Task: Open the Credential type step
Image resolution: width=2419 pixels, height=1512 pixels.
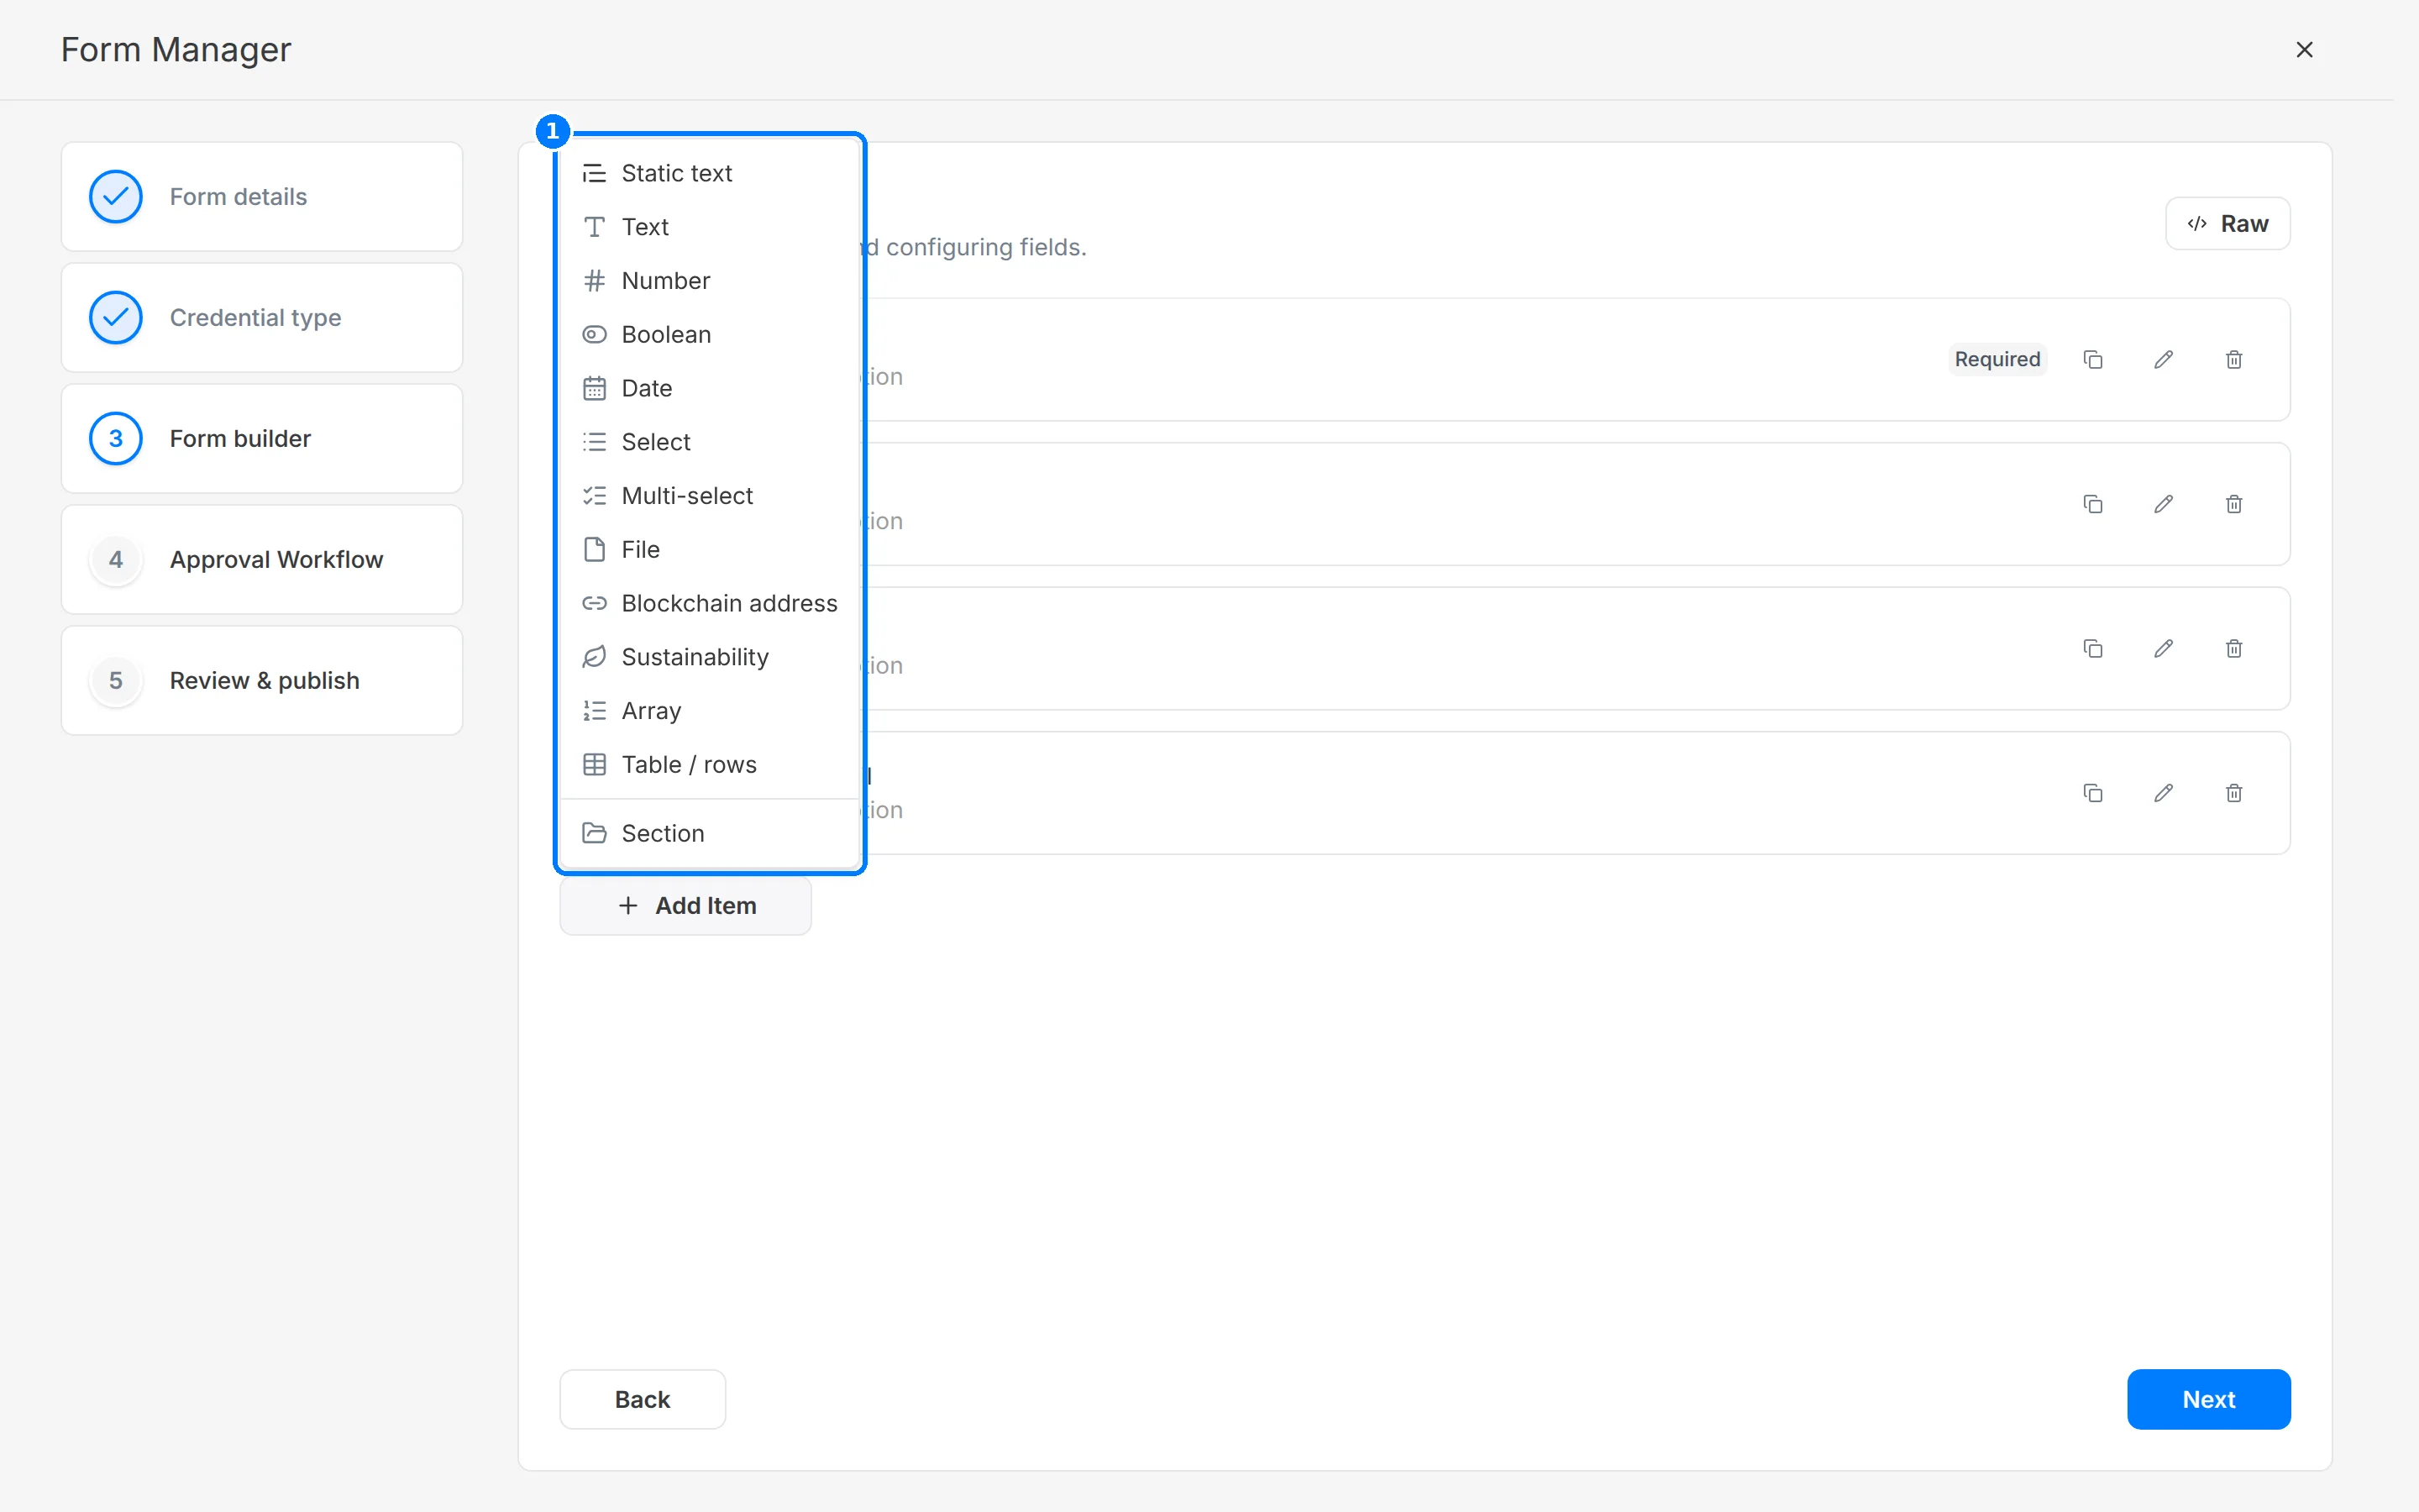Action: coord(262,318)
